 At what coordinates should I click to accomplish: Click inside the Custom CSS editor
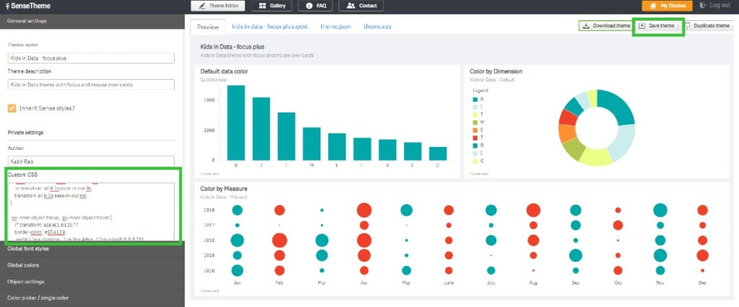91,213
